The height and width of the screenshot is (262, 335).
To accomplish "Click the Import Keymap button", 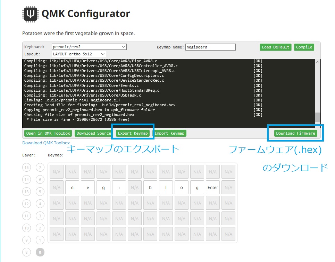I will [x=169, y=133].
